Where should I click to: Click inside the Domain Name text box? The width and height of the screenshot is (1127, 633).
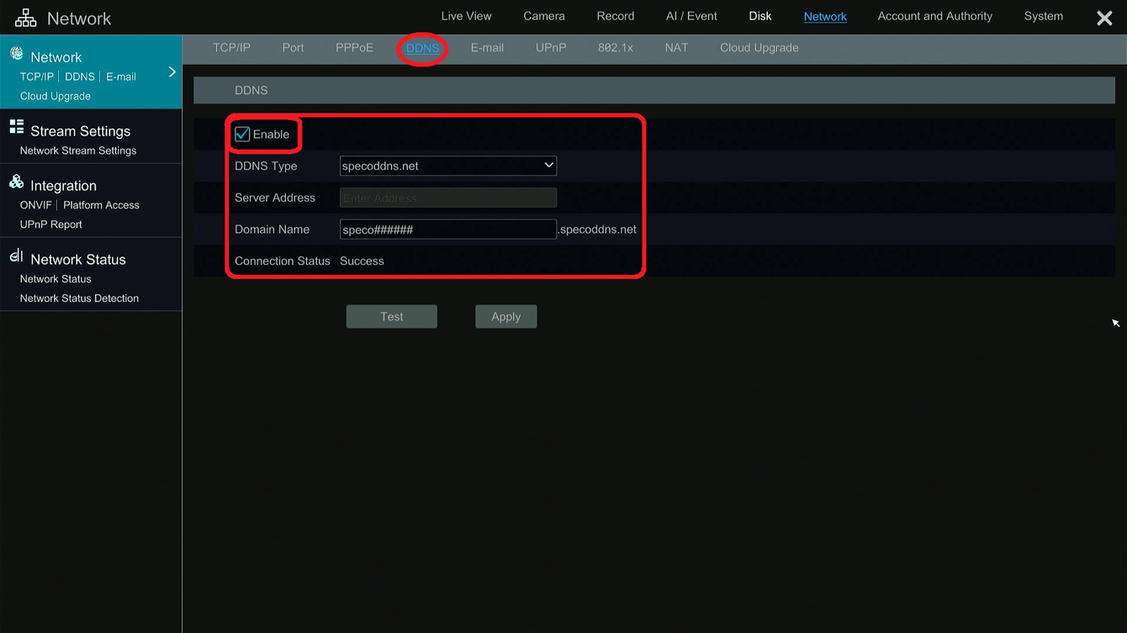(447, 229)
